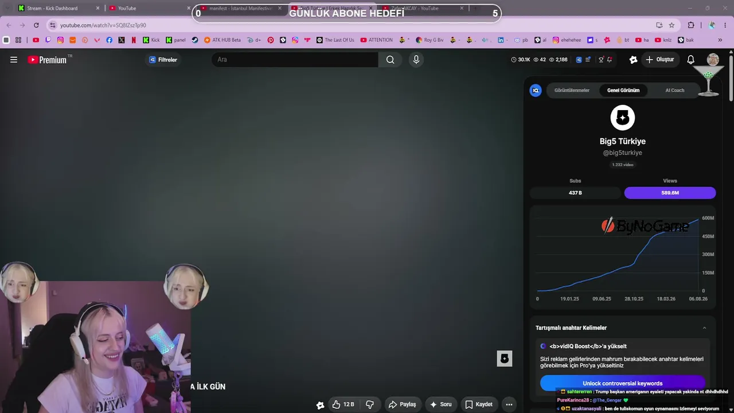The image size is (734, 413).
Task: Open the vidIQ Filtreler button
Action: [163, 60]
